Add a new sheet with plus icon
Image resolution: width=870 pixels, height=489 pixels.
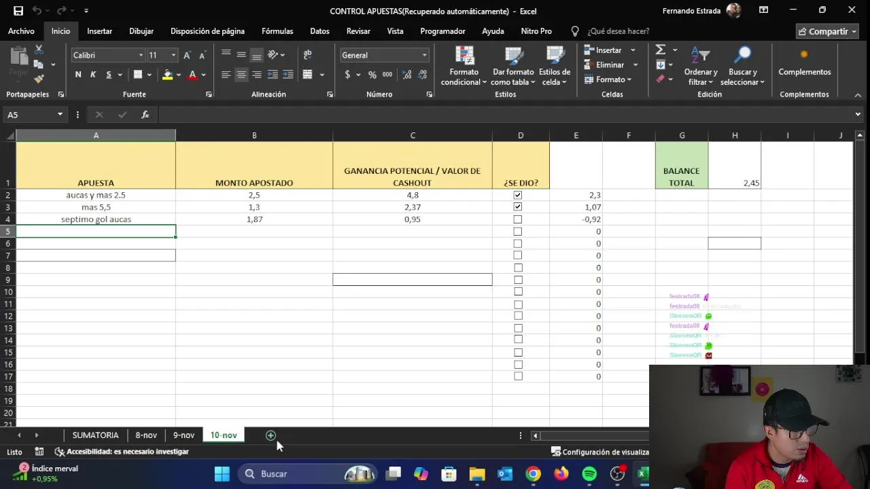pyautogui.click(x=271, y=435)
